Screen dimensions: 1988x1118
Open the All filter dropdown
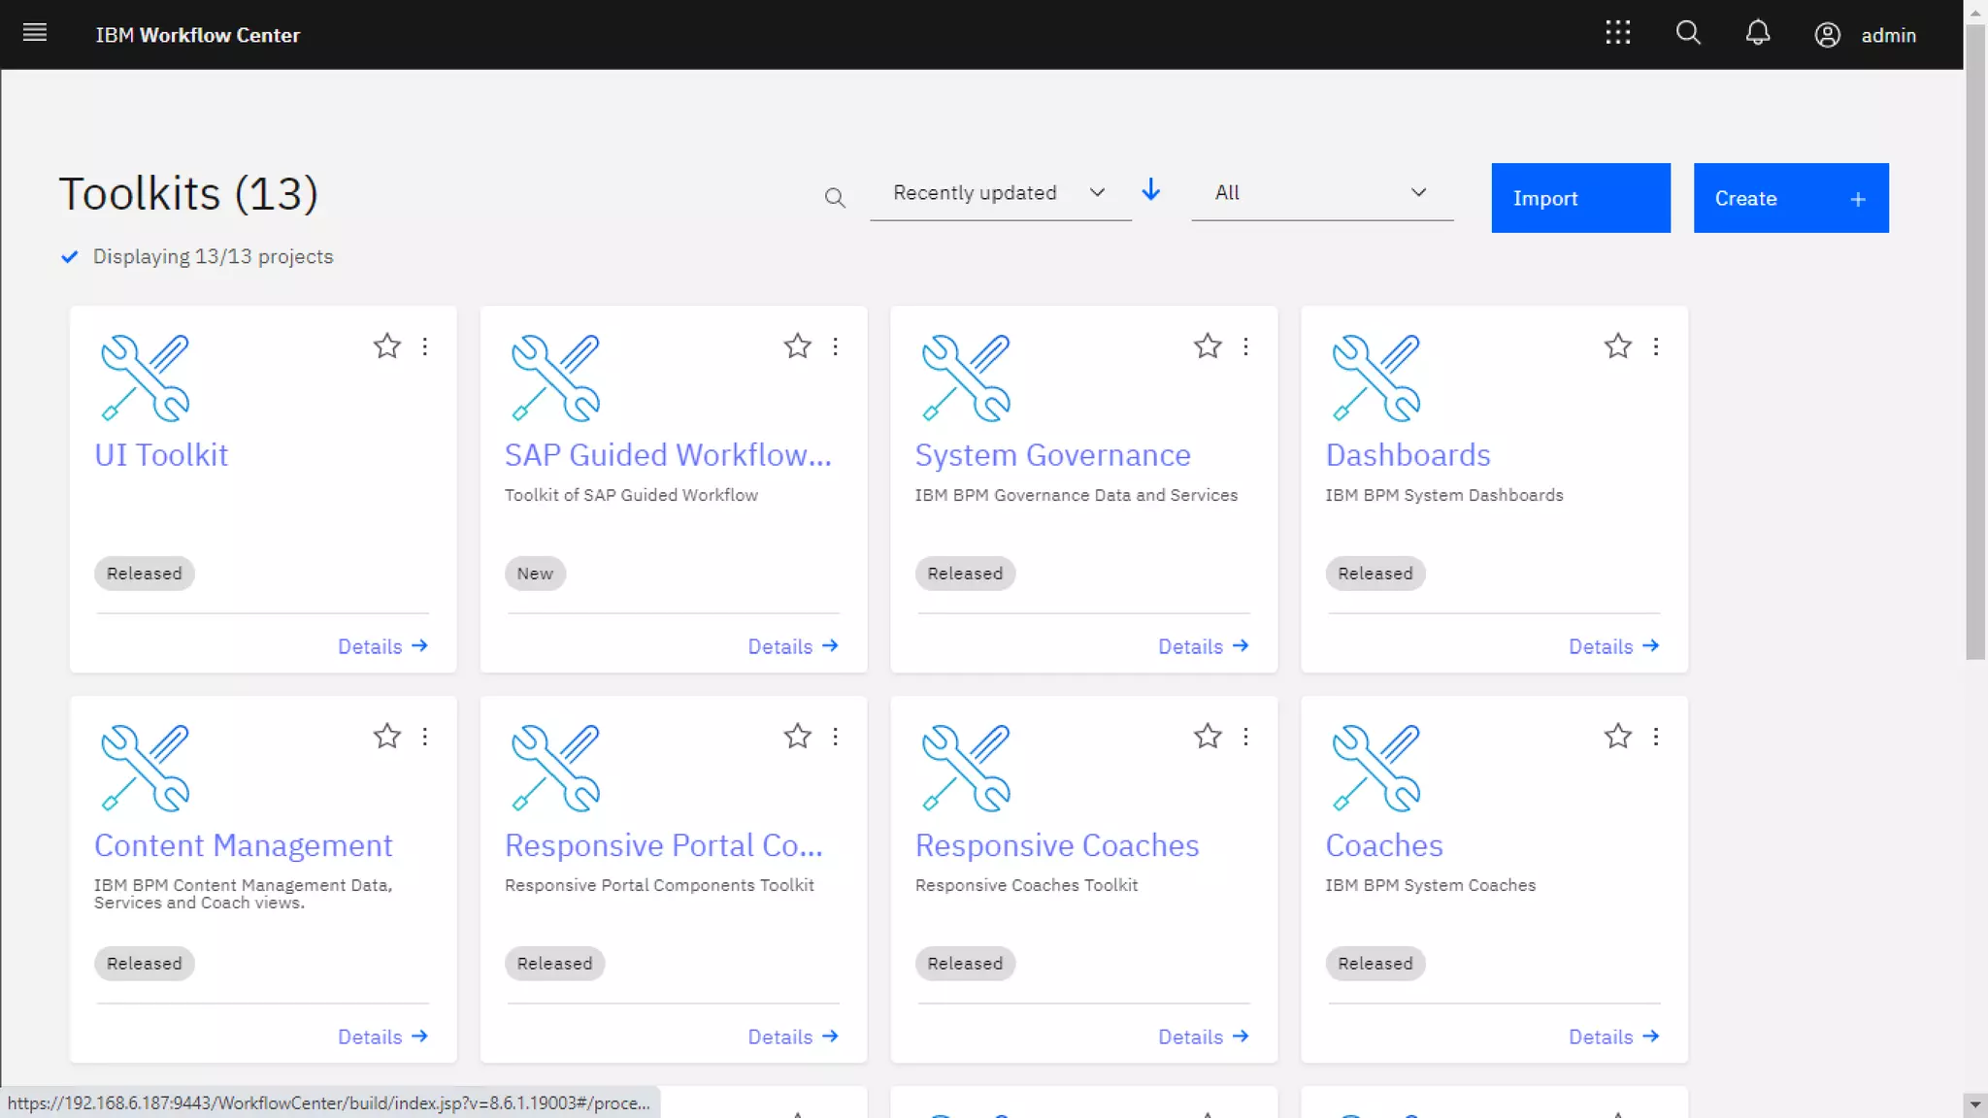pos(1321,193)
